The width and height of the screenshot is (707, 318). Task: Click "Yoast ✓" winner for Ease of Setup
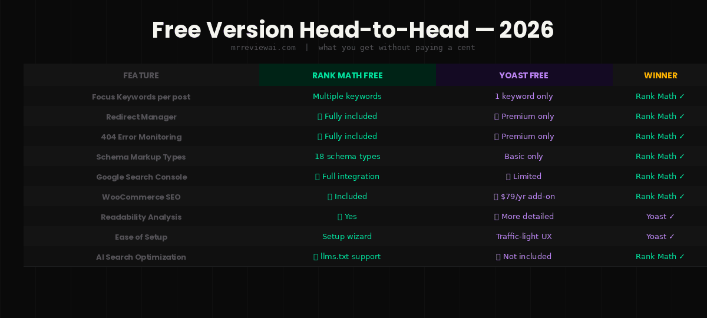point(660,236)
